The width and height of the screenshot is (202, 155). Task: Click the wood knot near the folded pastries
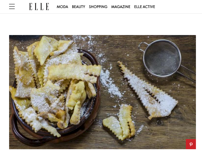159,123
